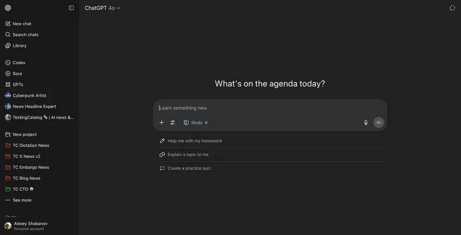This screenshot has width=461, height=235.
Task: Click the Learn something new input field
Action: point(270,108)
